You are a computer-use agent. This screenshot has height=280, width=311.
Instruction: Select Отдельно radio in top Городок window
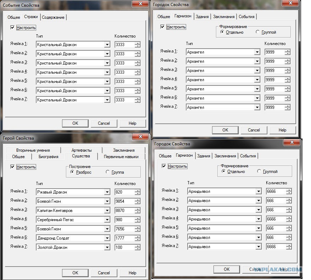pos(222,32)
